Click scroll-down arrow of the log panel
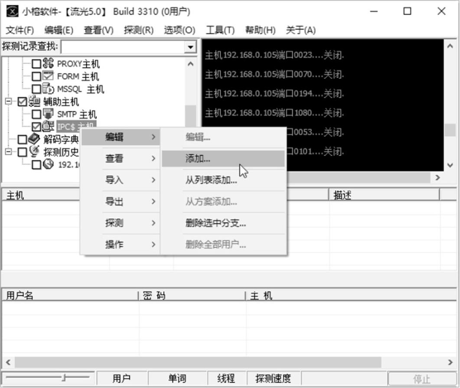 point(450,166)
